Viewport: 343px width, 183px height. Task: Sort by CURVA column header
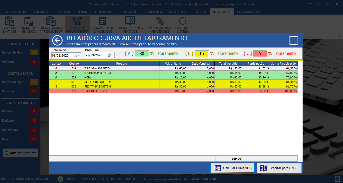[56, 64]
